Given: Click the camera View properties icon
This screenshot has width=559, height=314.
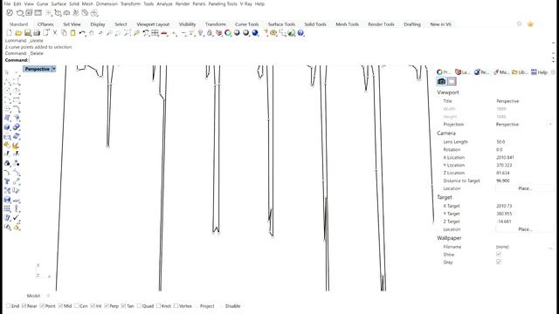Looking at the screenshot, I should pos(441,81).
